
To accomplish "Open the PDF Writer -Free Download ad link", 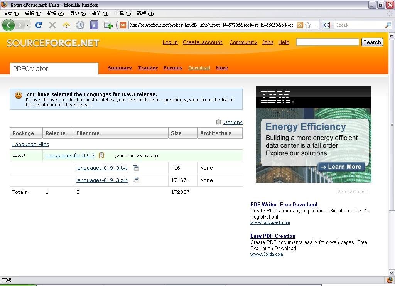I will (284, 204).
